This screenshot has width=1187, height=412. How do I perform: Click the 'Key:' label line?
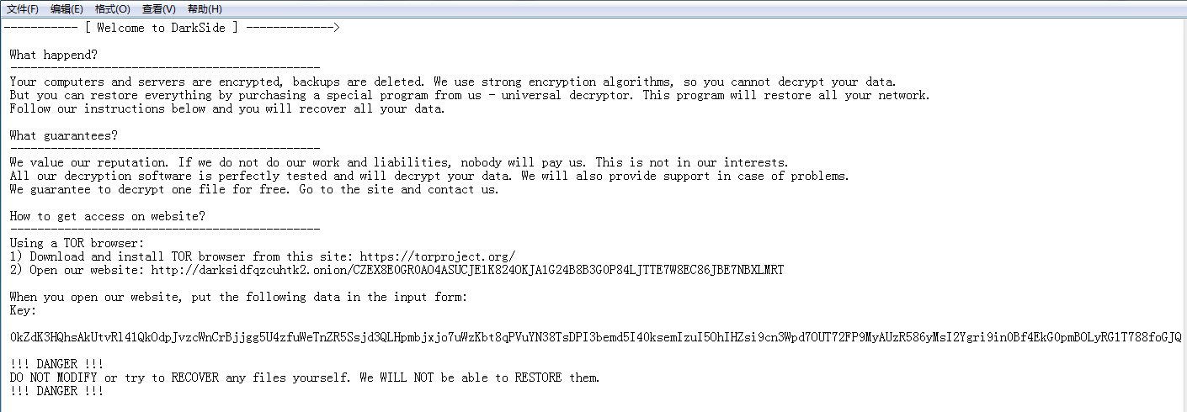point(23,310)
